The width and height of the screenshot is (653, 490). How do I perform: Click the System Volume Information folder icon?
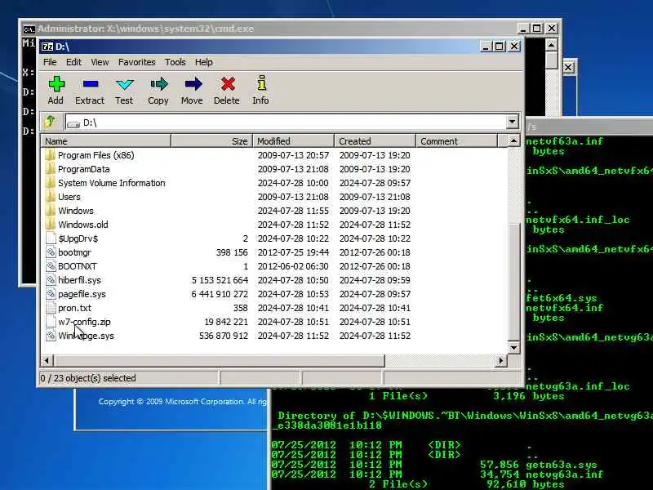click(x=50, y=183)
